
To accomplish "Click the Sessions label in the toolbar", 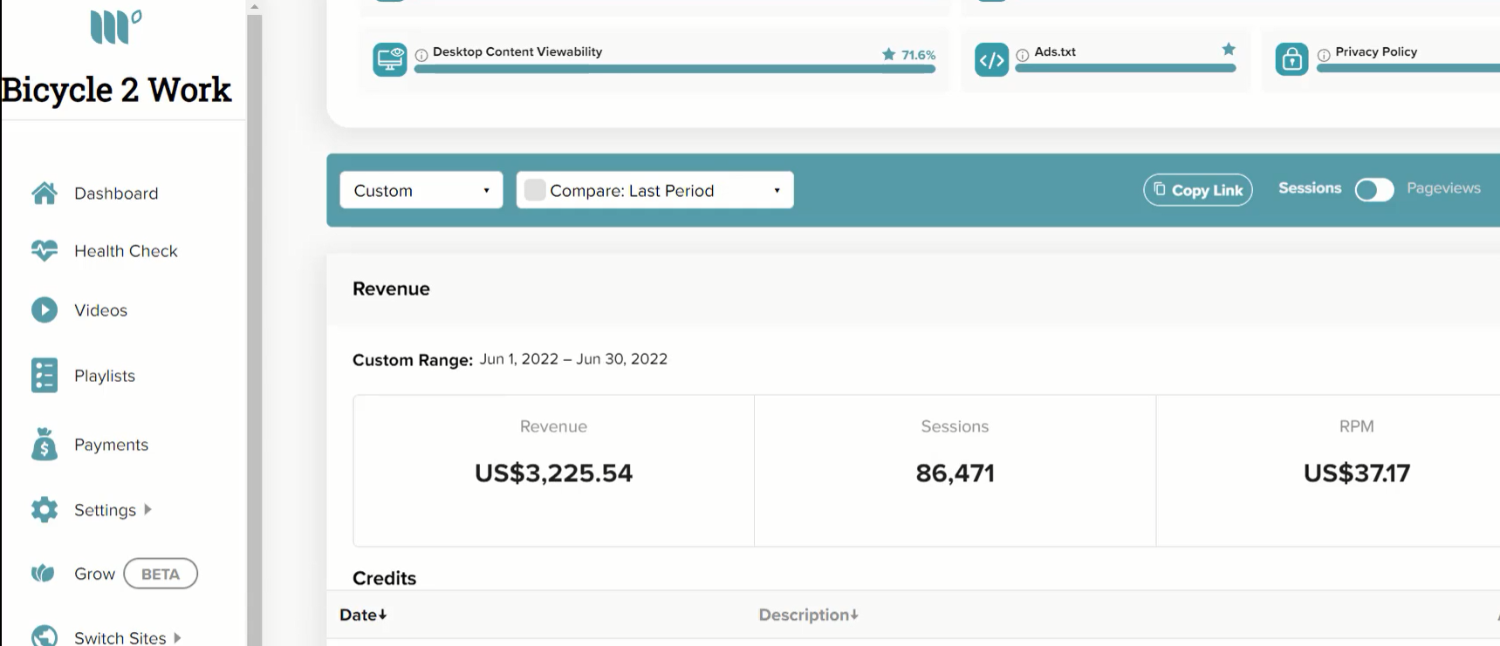I will point(1310,188).
